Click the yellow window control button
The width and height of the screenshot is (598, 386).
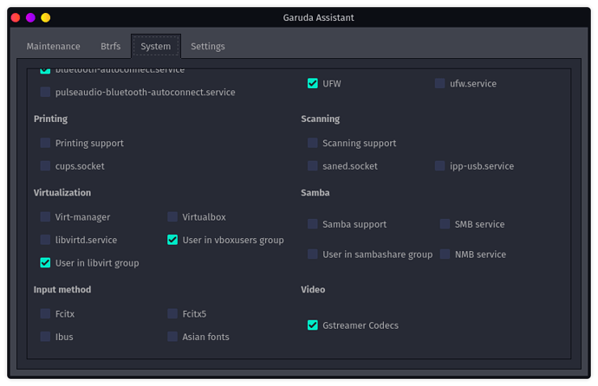tap(46, 17)
